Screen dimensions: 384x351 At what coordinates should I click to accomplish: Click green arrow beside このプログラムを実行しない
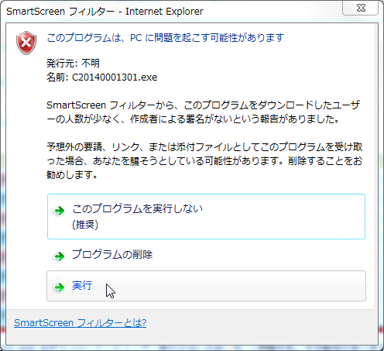point(60,211)
